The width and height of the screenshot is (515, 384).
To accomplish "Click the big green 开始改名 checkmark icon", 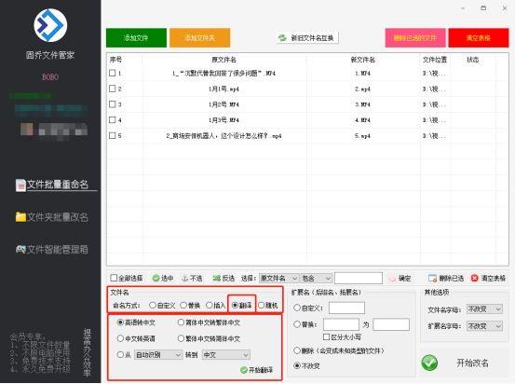I will click(429, 363).
